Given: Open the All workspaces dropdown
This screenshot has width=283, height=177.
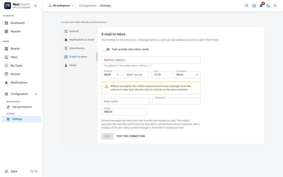Looking at the screenshot, I should coord(61,6).
